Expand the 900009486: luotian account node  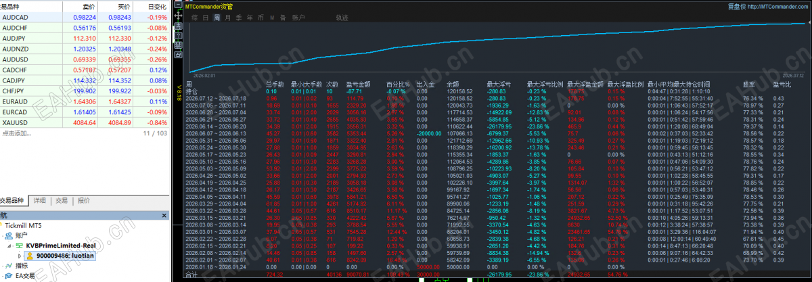click(x=19, y=256)
